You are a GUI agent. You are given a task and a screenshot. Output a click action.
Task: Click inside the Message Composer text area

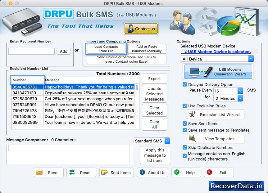68,155
